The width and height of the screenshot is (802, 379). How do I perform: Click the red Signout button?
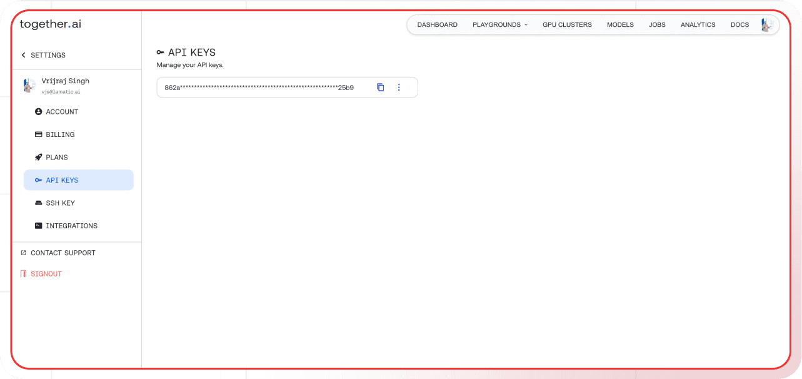pyautogui.click(x=46, y=274)
